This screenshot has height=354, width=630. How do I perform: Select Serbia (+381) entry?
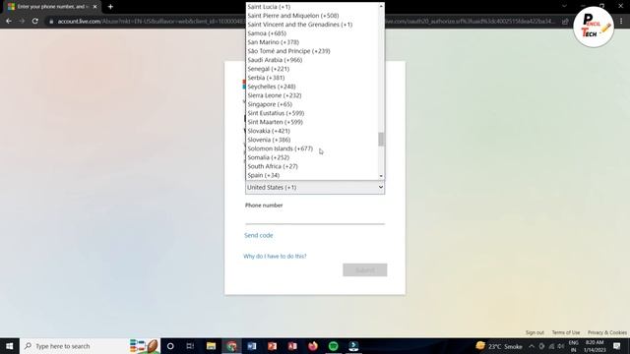click(312, 78)
